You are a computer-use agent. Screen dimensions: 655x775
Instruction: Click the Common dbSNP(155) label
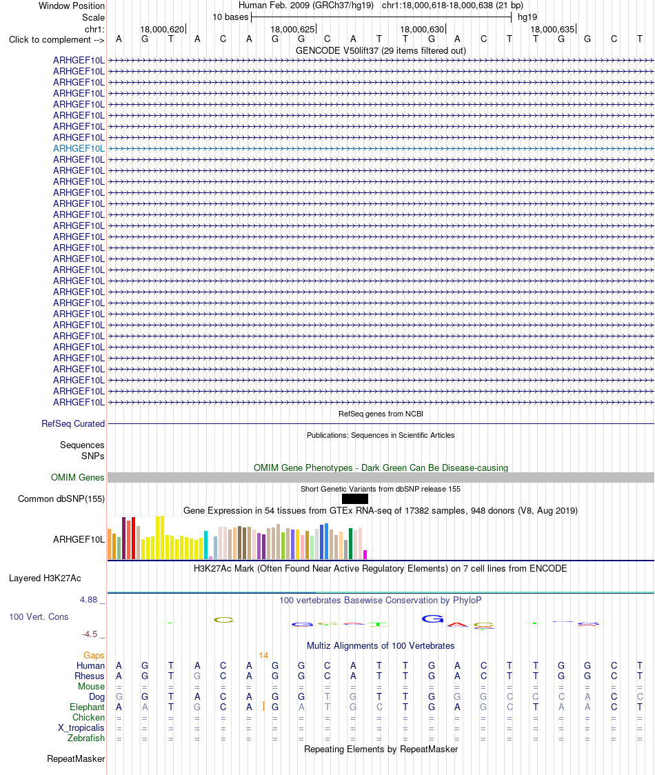click(x=61, y=499)
